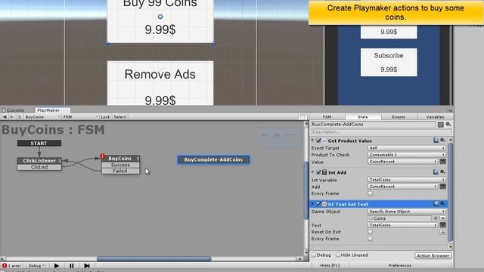Image resolution: width=484 pixels, height=272 pixels.
Task: Click the Description input field
Action: pos(381,132)
